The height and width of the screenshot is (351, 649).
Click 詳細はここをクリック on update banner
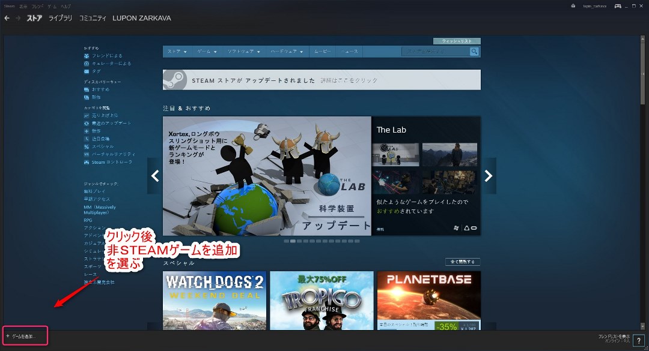[x=349, y=80]
